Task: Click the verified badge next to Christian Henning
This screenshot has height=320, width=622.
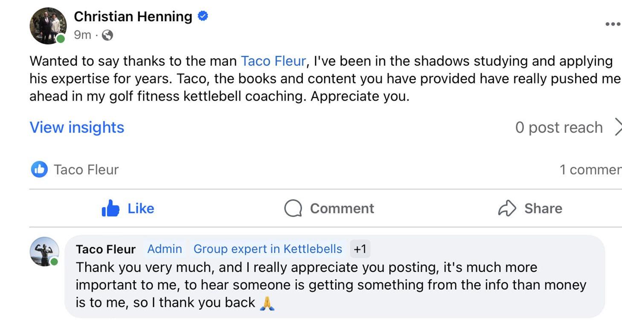Action: pyautogui.click(x=203, y=16)
